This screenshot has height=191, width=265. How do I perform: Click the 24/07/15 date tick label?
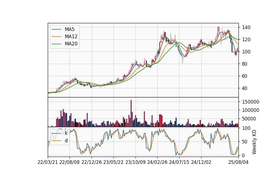point(179,162)
